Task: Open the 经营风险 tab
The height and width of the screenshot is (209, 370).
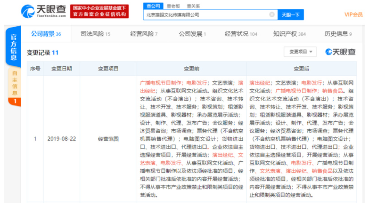Action: [x=143, y=34]
